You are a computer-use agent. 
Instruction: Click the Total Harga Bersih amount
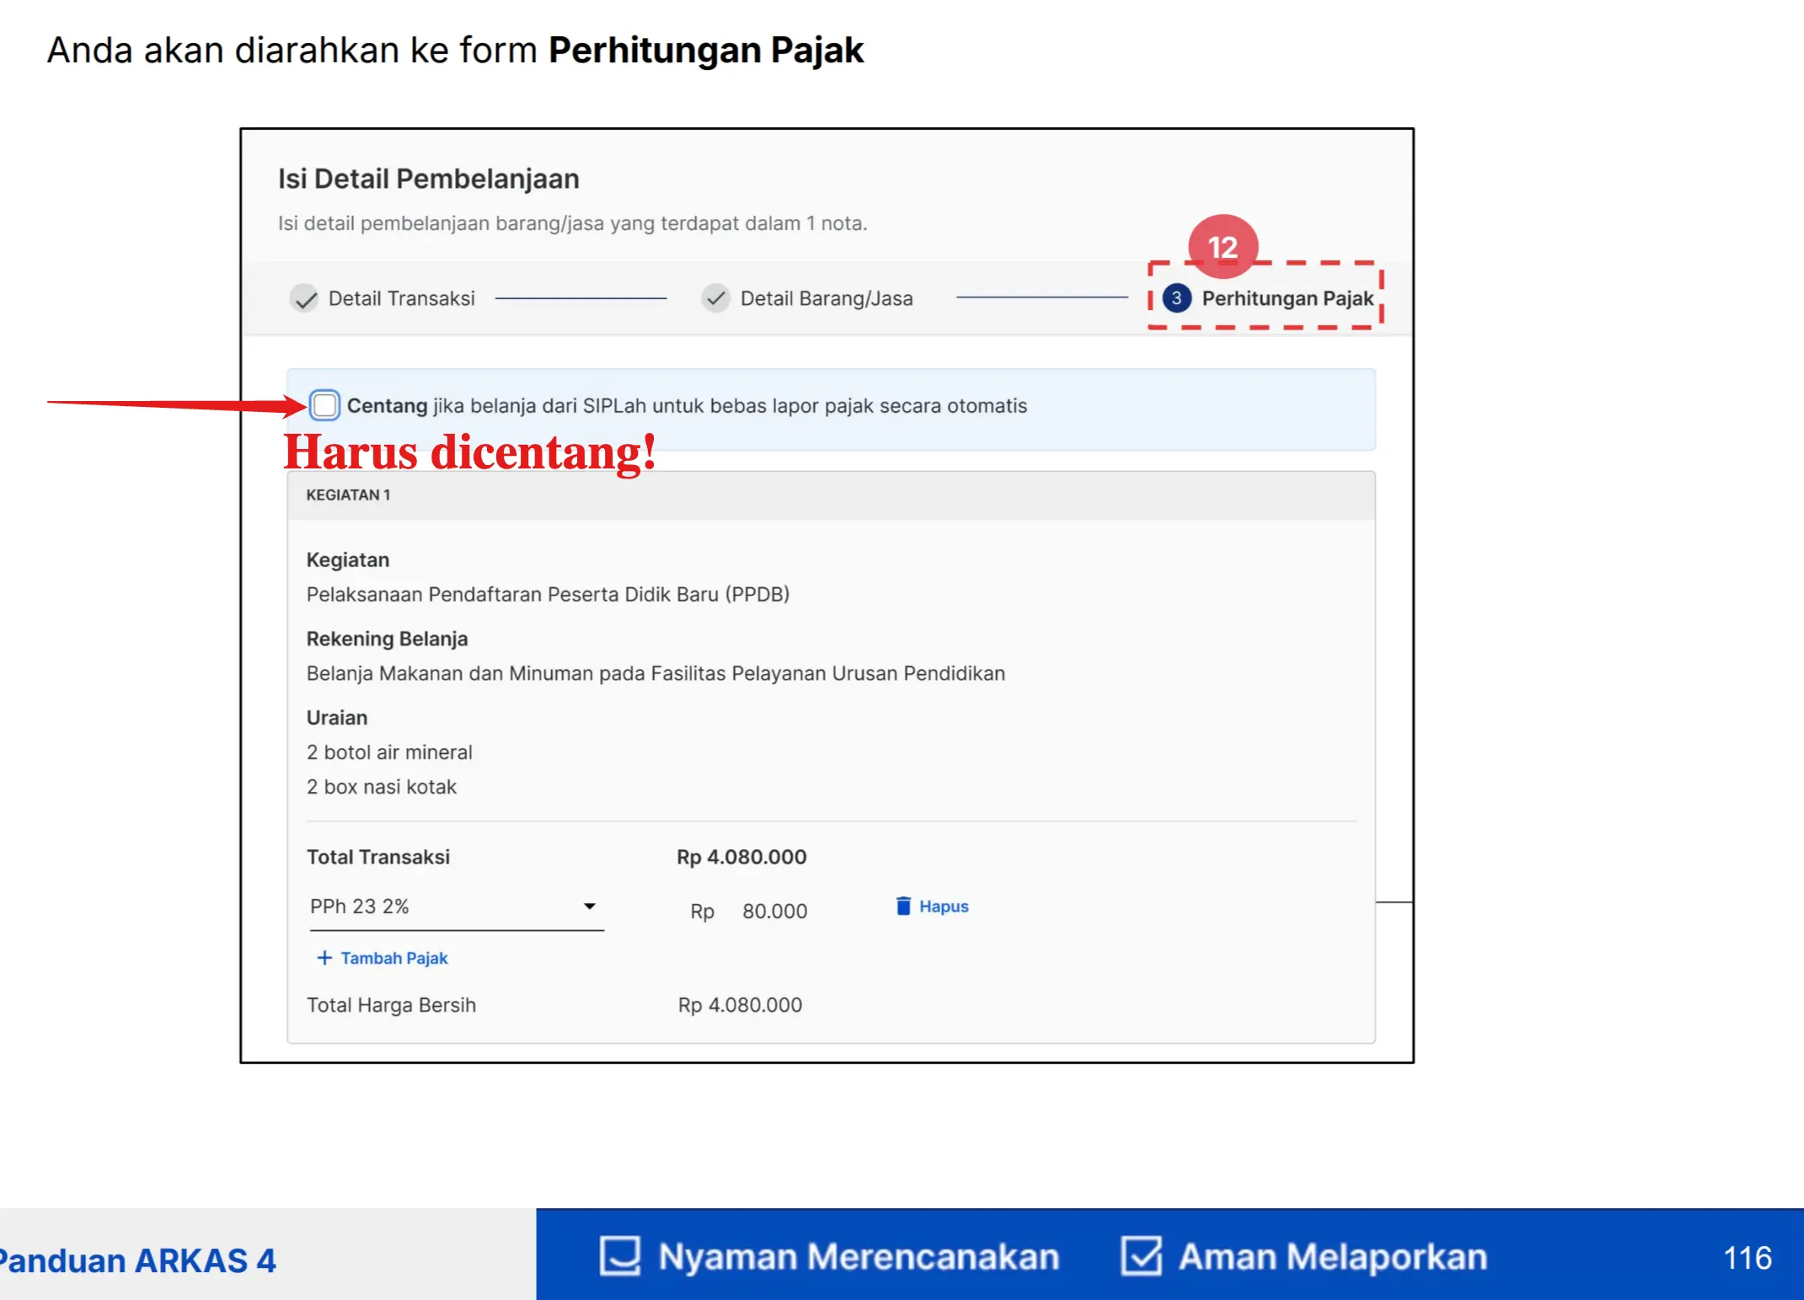point(740,1005)
